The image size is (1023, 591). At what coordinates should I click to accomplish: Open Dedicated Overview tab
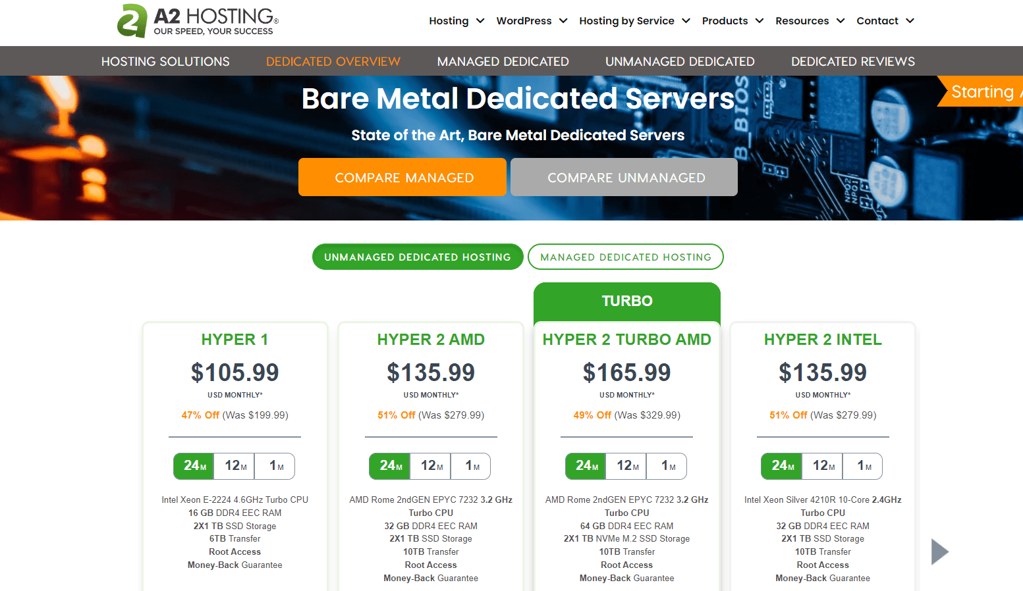[333, 61]
